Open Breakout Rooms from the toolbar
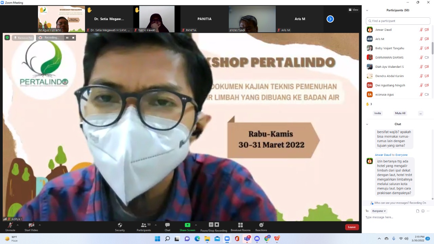434x244 pixels. click(240, 227)
